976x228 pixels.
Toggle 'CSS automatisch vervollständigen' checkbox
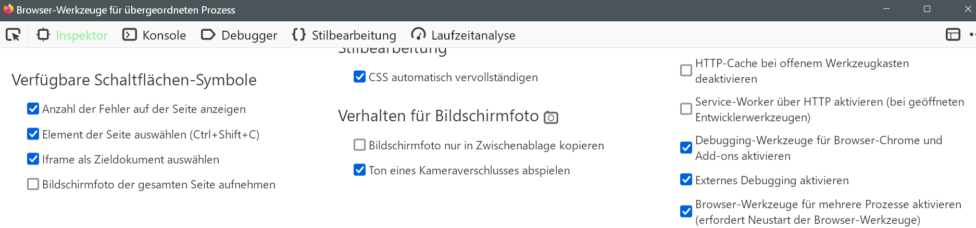(359, 77)
